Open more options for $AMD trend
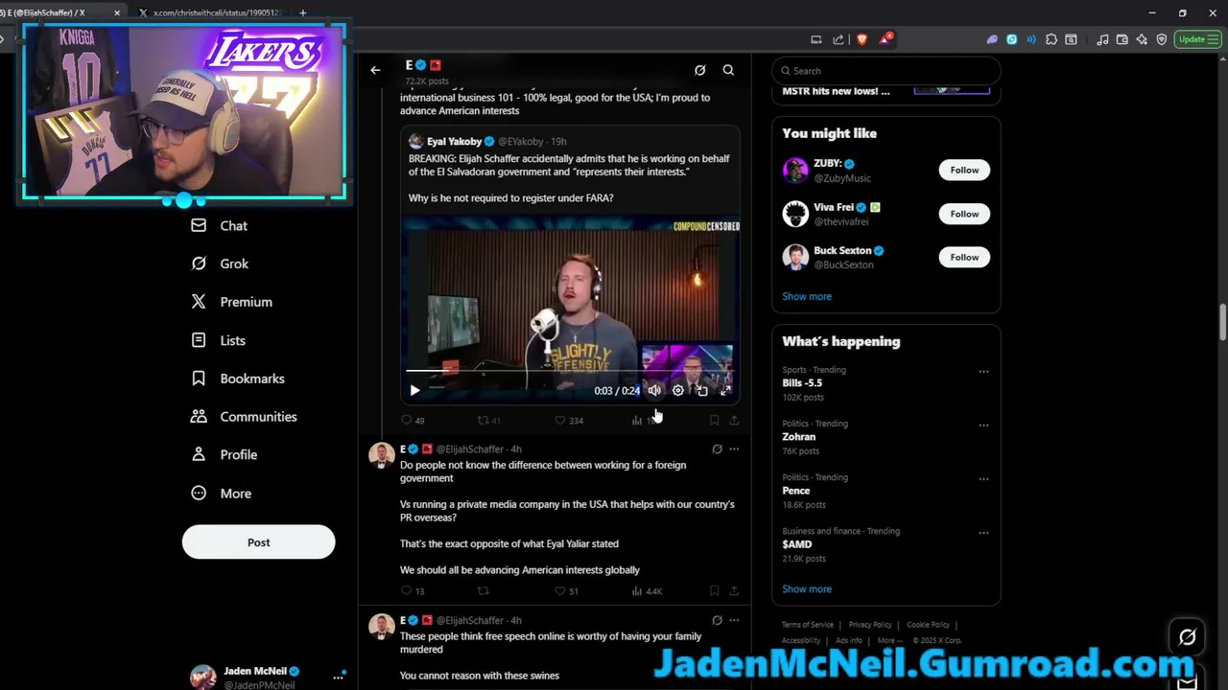The height and width of the screenshot is (690, 1228). click(983, 532)
